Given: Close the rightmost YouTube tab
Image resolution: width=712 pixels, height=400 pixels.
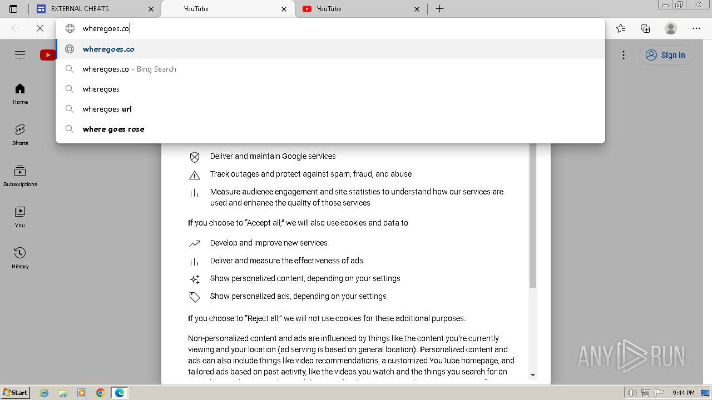Looking at the screenshot, I should [x=418, y=9].
